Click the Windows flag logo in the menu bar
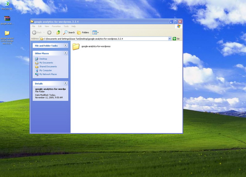246x177 pixels. coord(178,26)
